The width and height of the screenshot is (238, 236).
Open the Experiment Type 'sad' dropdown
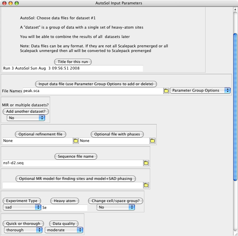(x=22, y=207)
